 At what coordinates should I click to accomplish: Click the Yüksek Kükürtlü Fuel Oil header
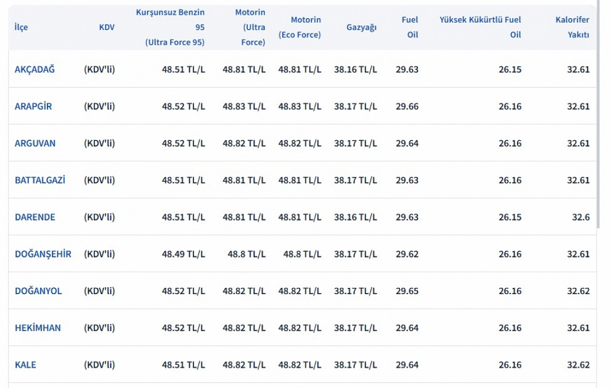(480, 27)
